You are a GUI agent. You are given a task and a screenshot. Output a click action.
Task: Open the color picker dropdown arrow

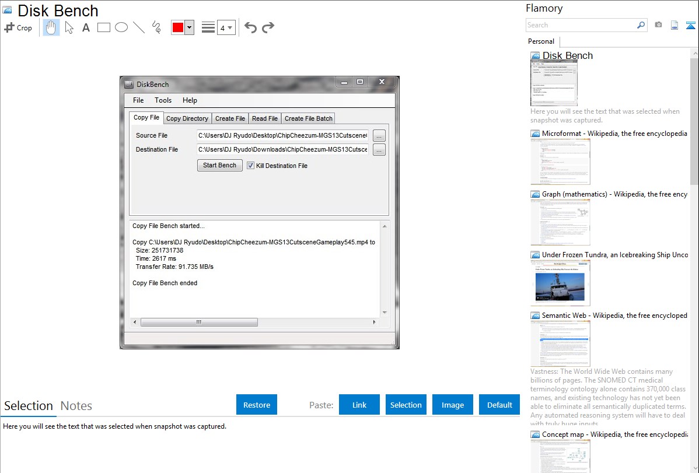[189, 27]
